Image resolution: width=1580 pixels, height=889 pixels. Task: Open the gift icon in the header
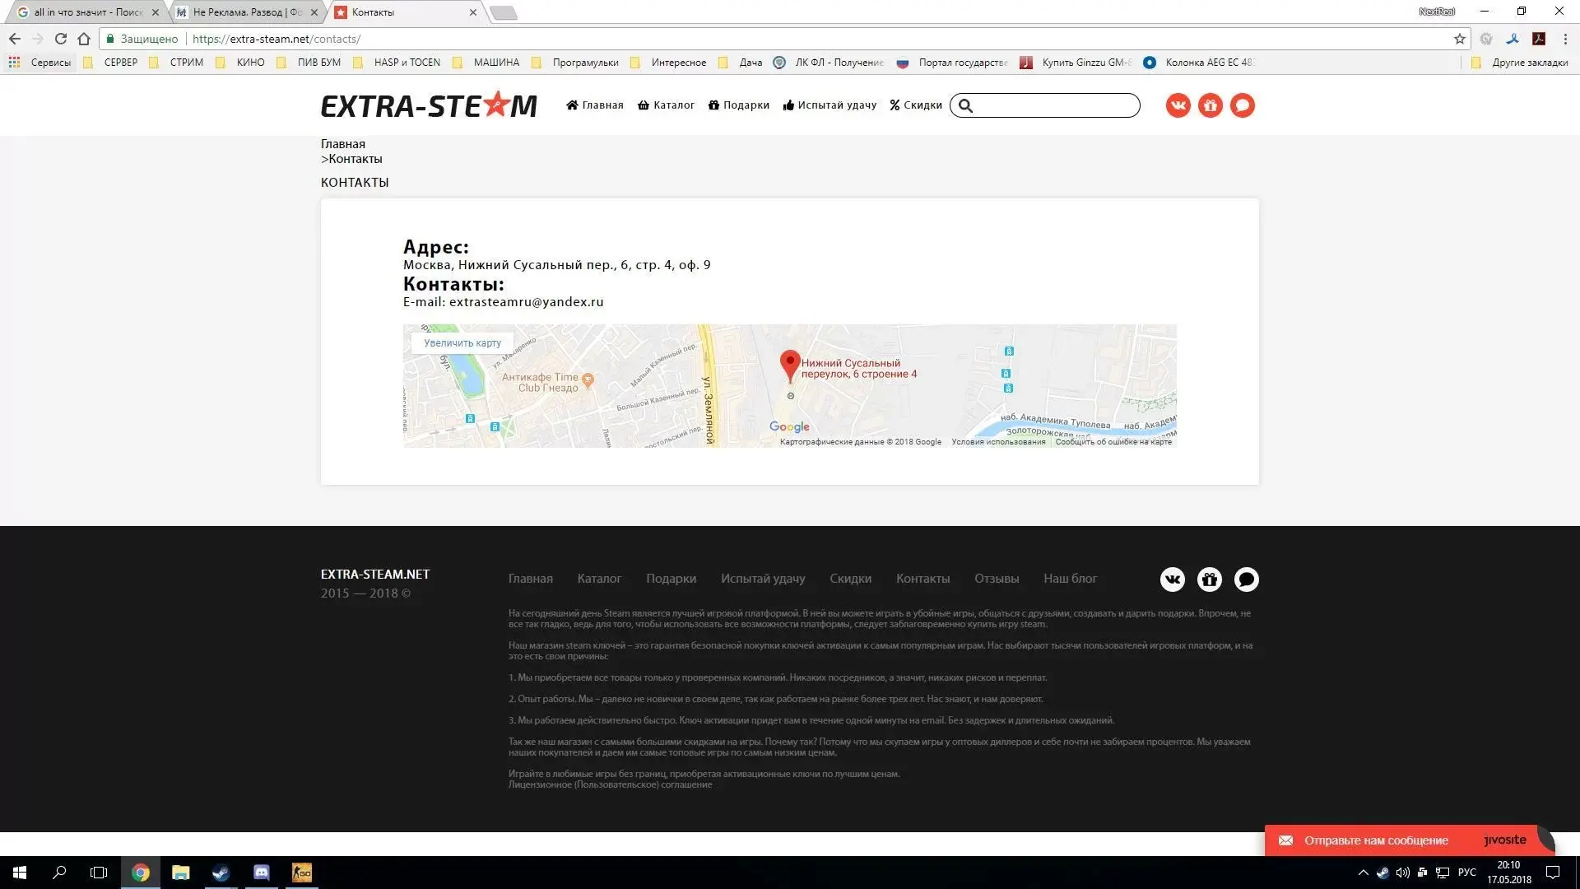click(1210, 105)
